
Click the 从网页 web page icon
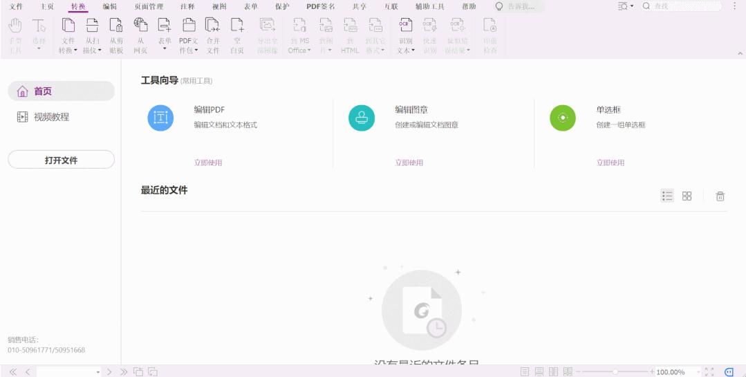[141, 25]
